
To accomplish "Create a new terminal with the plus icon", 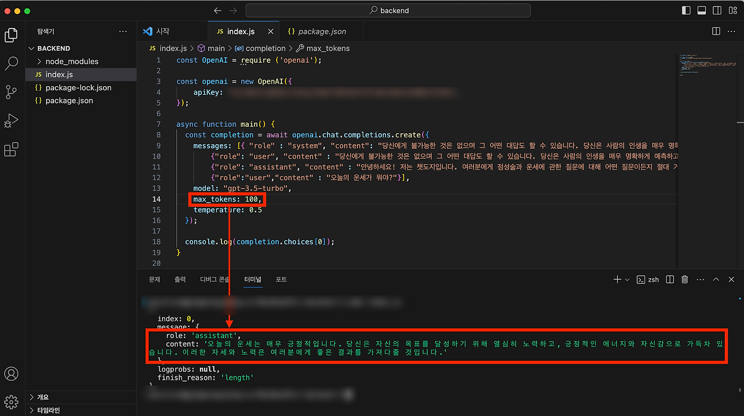I will tap(617, 279).
